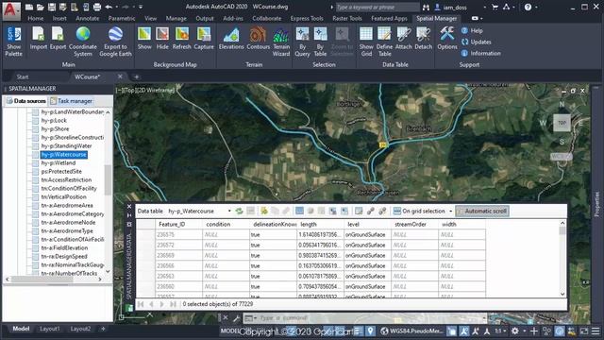The width and height of the screenshot is (604, 340).
Task: Click the Show Palette icon
Action: [x=14, y=41]
